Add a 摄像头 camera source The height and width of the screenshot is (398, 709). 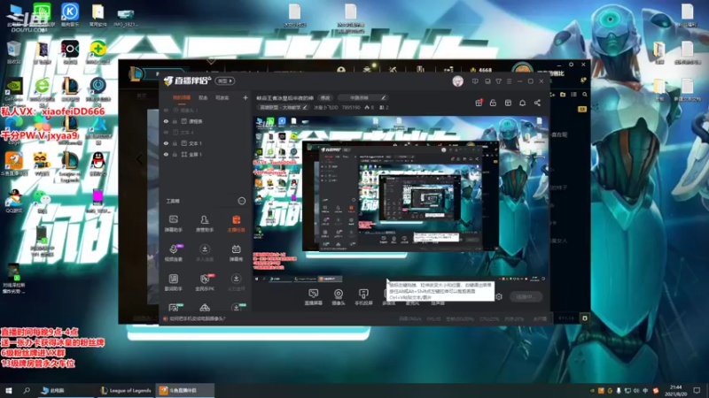pos(339,297)
